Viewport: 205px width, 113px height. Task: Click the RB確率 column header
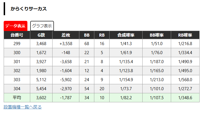pyautogui.click(x=185, y=35)
